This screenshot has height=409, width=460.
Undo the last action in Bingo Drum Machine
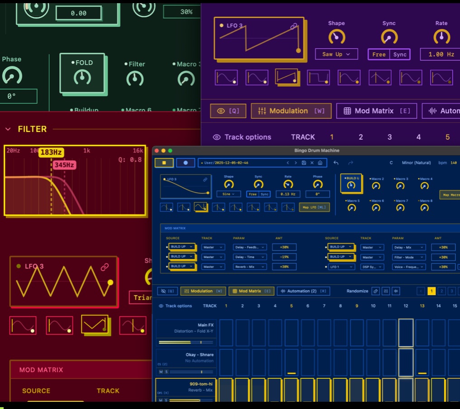click(336, 163)
